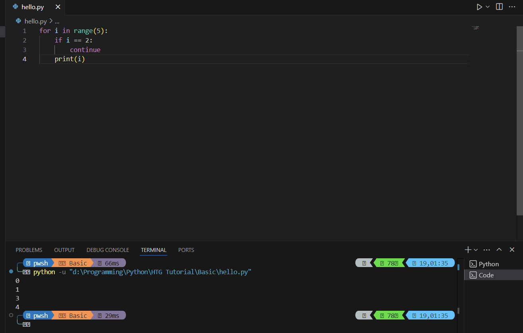Viewport: 523px width, 333px height.
Task: Close the terminal panel
Action: 512,250
